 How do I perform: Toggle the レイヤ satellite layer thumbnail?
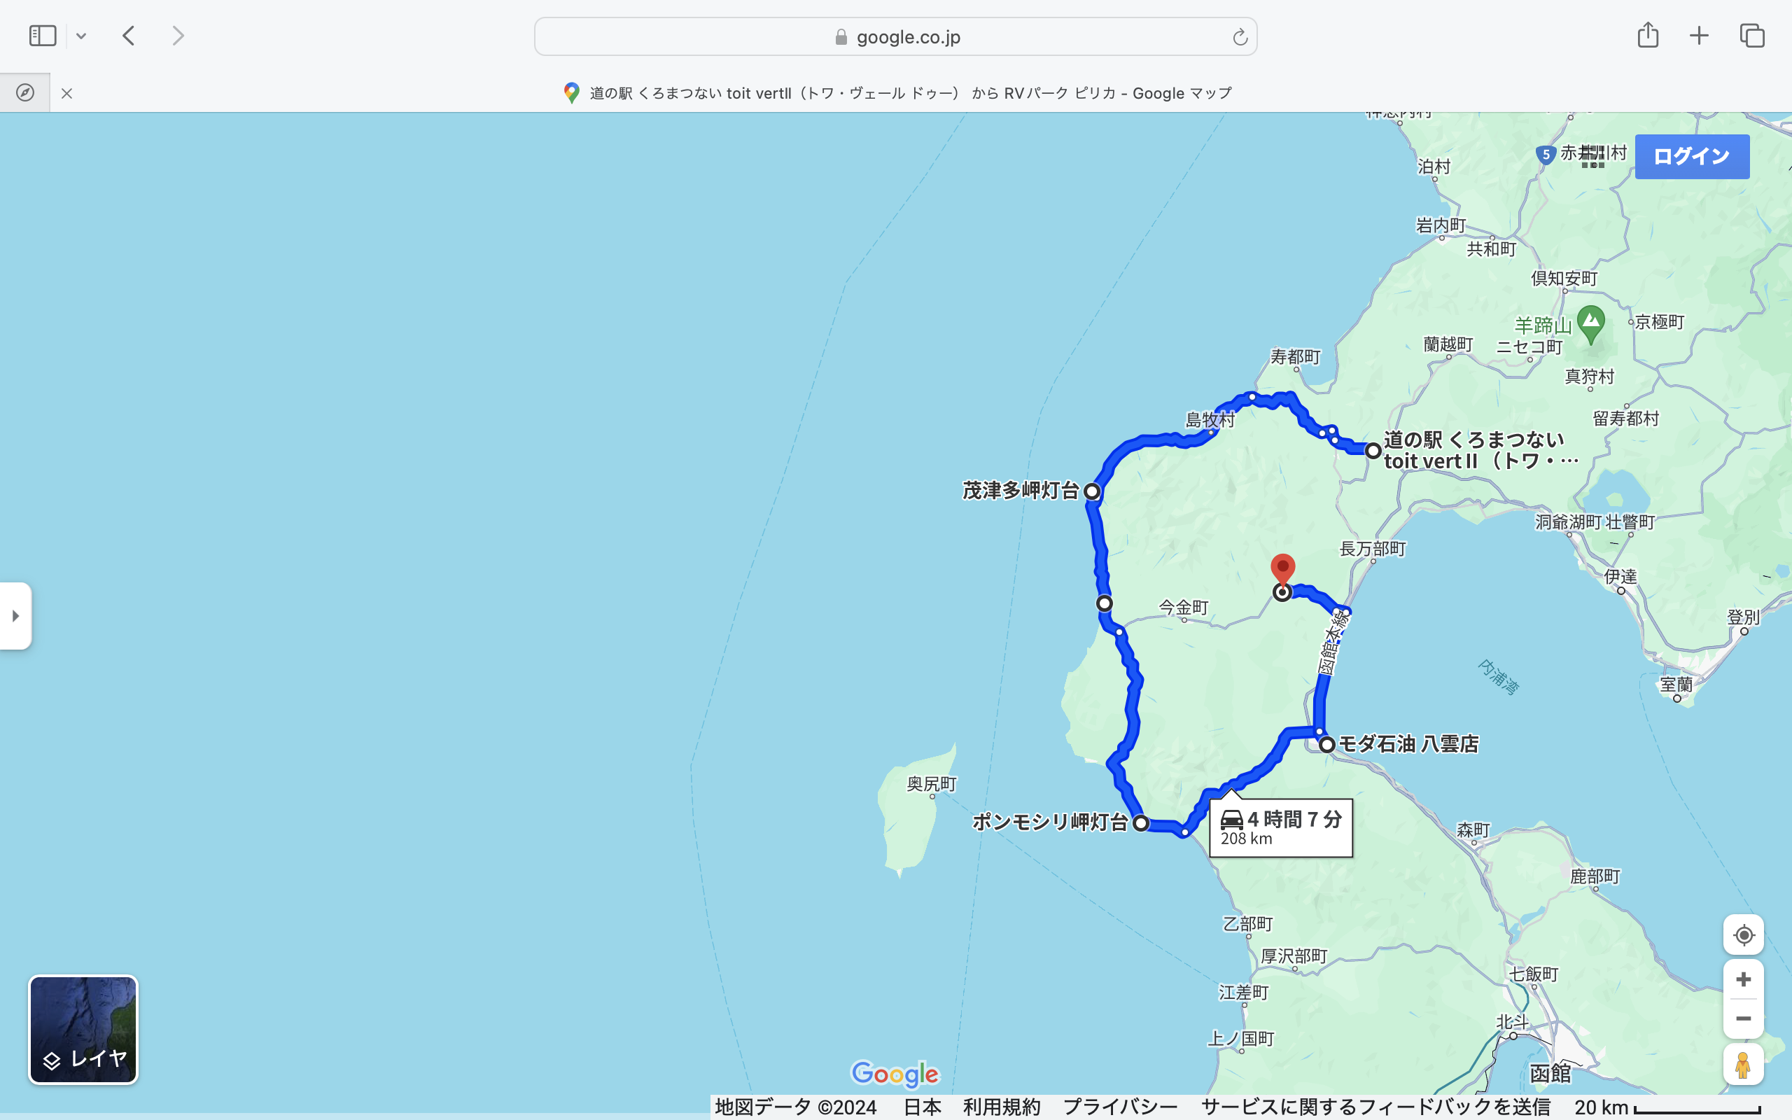click(83, 1030)
